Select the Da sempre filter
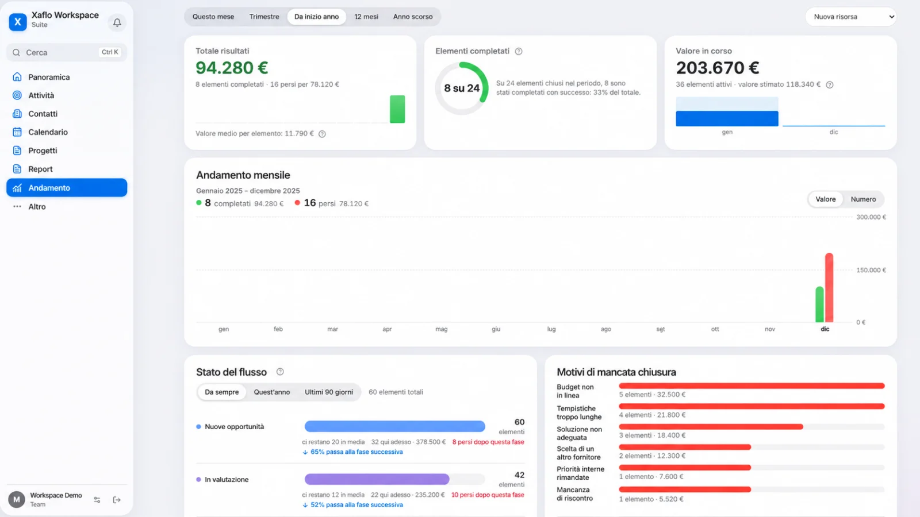 click(x=222, y=392)
